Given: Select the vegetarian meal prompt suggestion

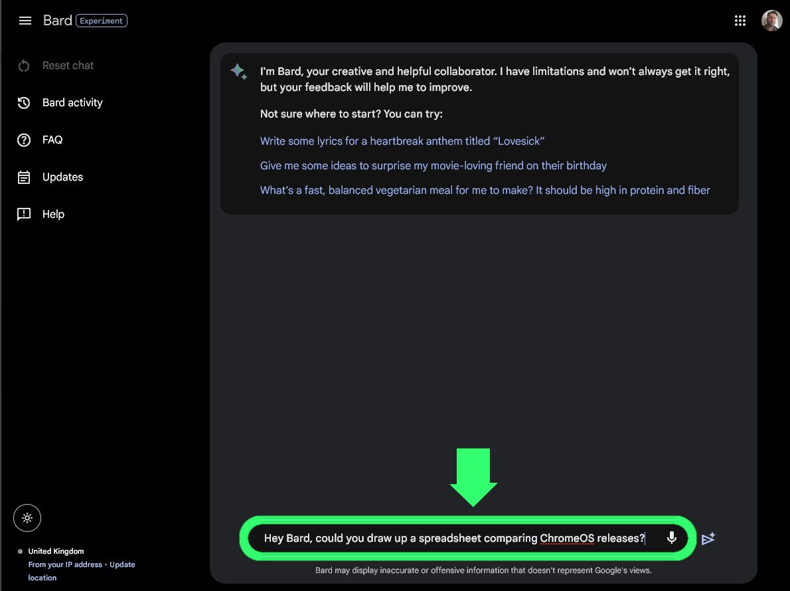Looking at the screenshot, I should [x=485, y=190].
